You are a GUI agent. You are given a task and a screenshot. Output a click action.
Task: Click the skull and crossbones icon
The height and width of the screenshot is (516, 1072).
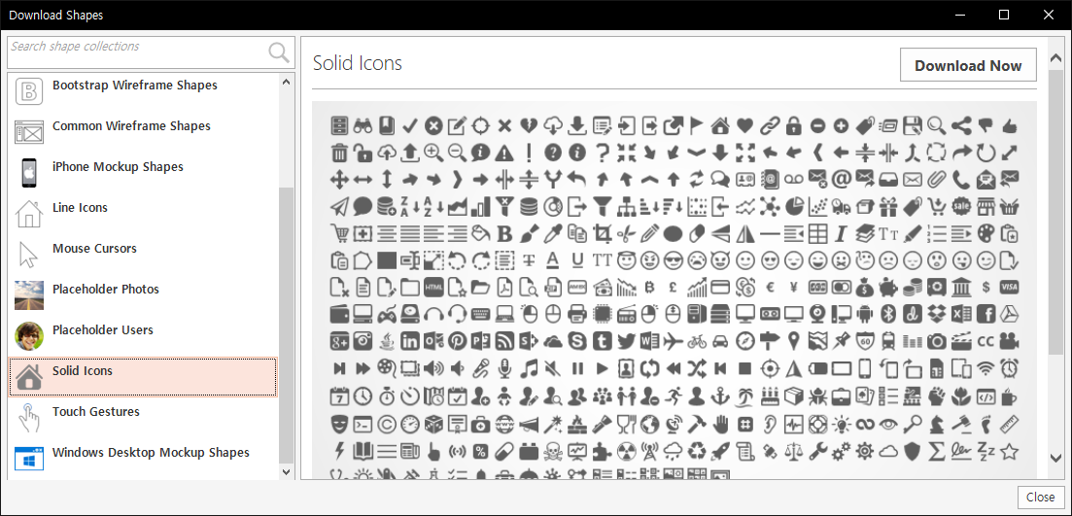click(552, 451)
